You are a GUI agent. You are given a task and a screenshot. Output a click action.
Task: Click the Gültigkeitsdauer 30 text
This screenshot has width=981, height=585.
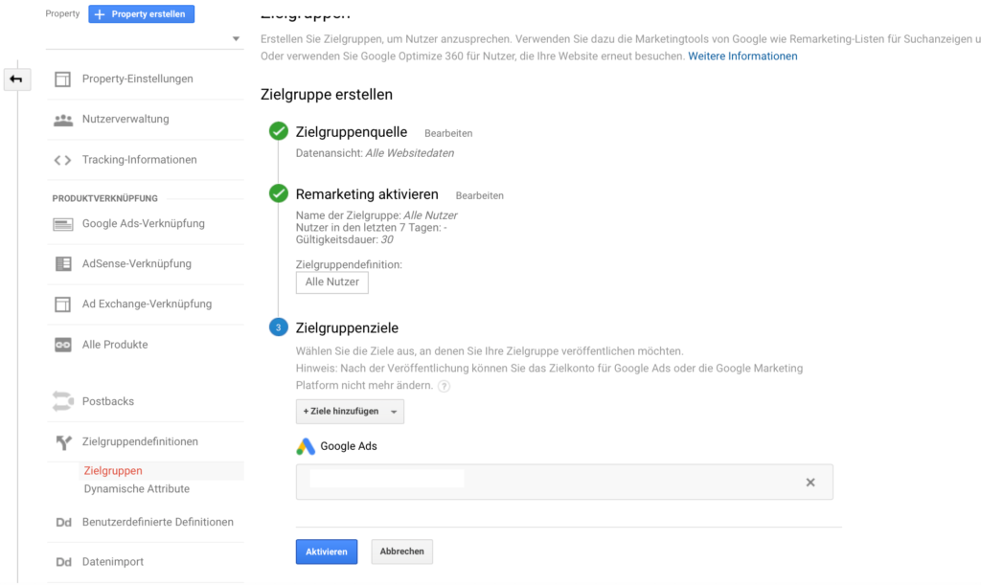pos(345,239)
